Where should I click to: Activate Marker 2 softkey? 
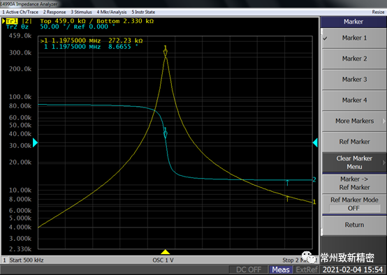click(x=354, y=59)
